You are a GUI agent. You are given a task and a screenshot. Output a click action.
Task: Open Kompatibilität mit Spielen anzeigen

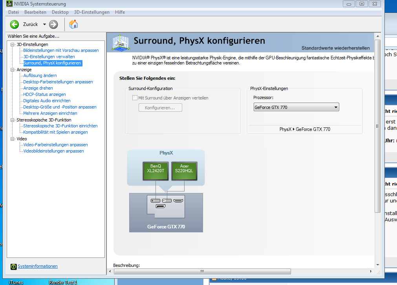(55, 132)
